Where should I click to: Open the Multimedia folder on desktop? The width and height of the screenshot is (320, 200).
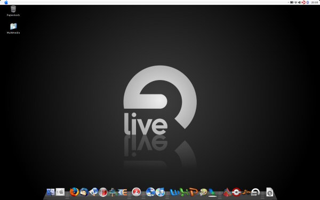click(13, 26)
